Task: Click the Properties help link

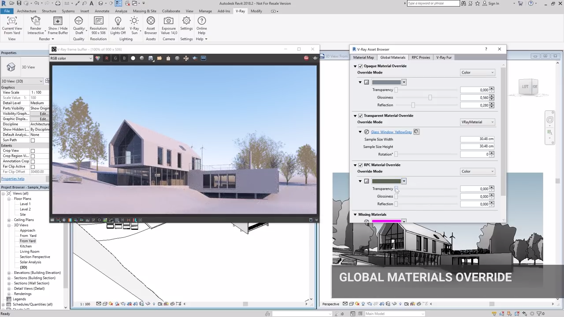Action: point(13,179)
